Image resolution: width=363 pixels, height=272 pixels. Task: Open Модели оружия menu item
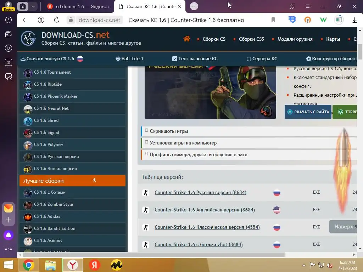click(295, 39)
